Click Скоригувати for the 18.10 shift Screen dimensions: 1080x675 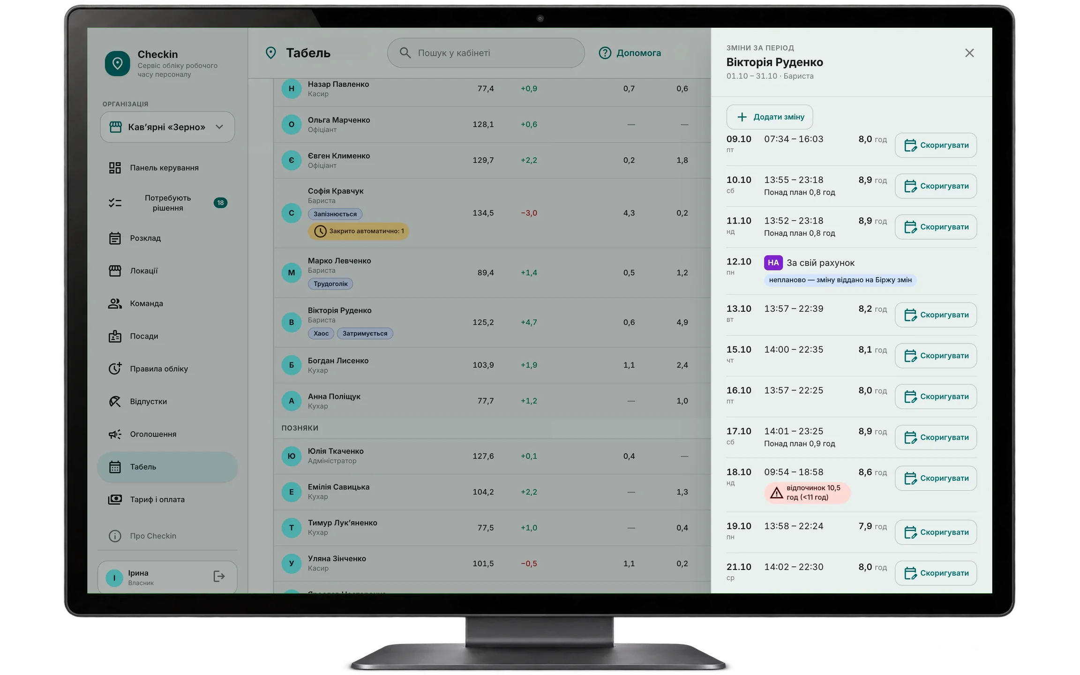point(936,478)
